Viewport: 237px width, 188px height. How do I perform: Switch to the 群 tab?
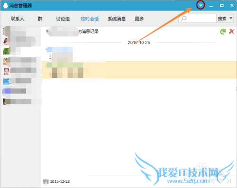point(40,19)
